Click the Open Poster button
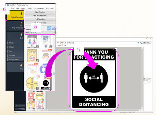The width and height of the screenshot is (156, 115). (40, 12)
